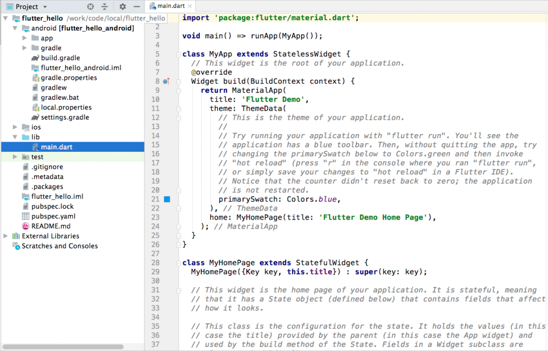Screen dimensions: 548x351
Task: Select build.gradle file
Action: [x=60, y=58]
